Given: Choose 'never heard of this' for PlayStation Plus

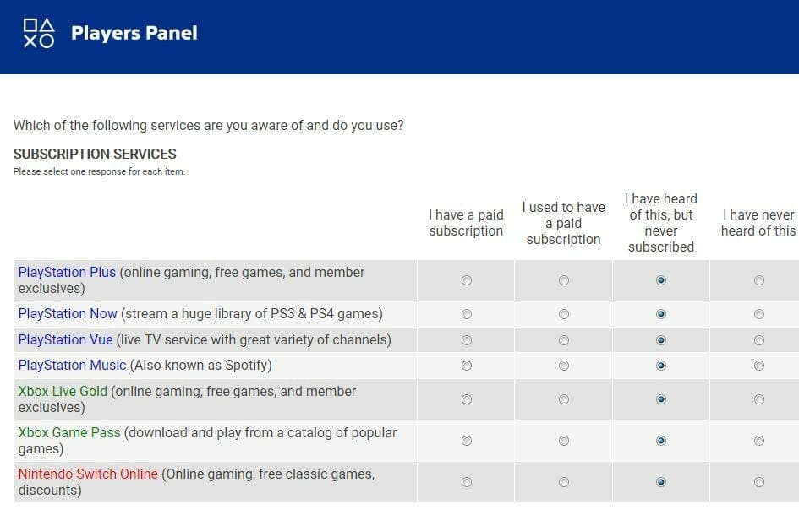Looking at the screenshot, I should [759, 280].
